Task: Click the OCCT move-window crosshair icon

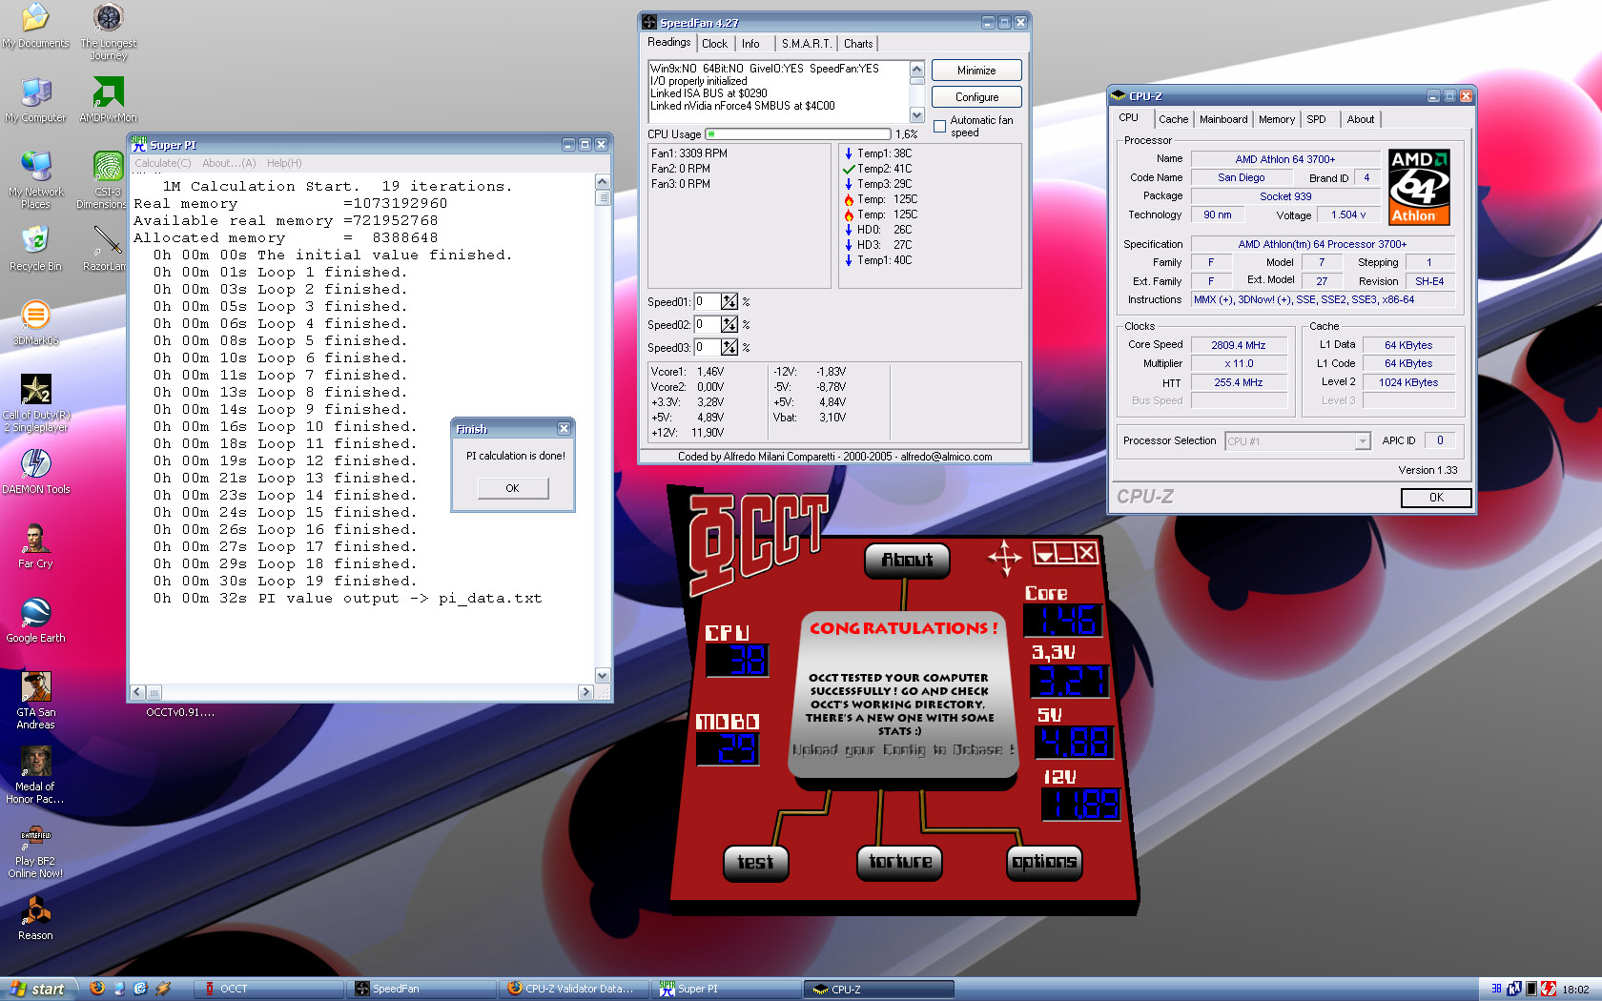Action: pyautogui.click(x=1005, y=558)
